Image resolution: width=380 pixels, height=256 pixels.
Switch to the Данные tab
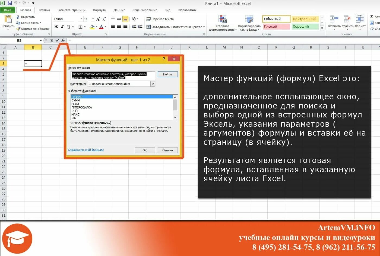(119, 10)
